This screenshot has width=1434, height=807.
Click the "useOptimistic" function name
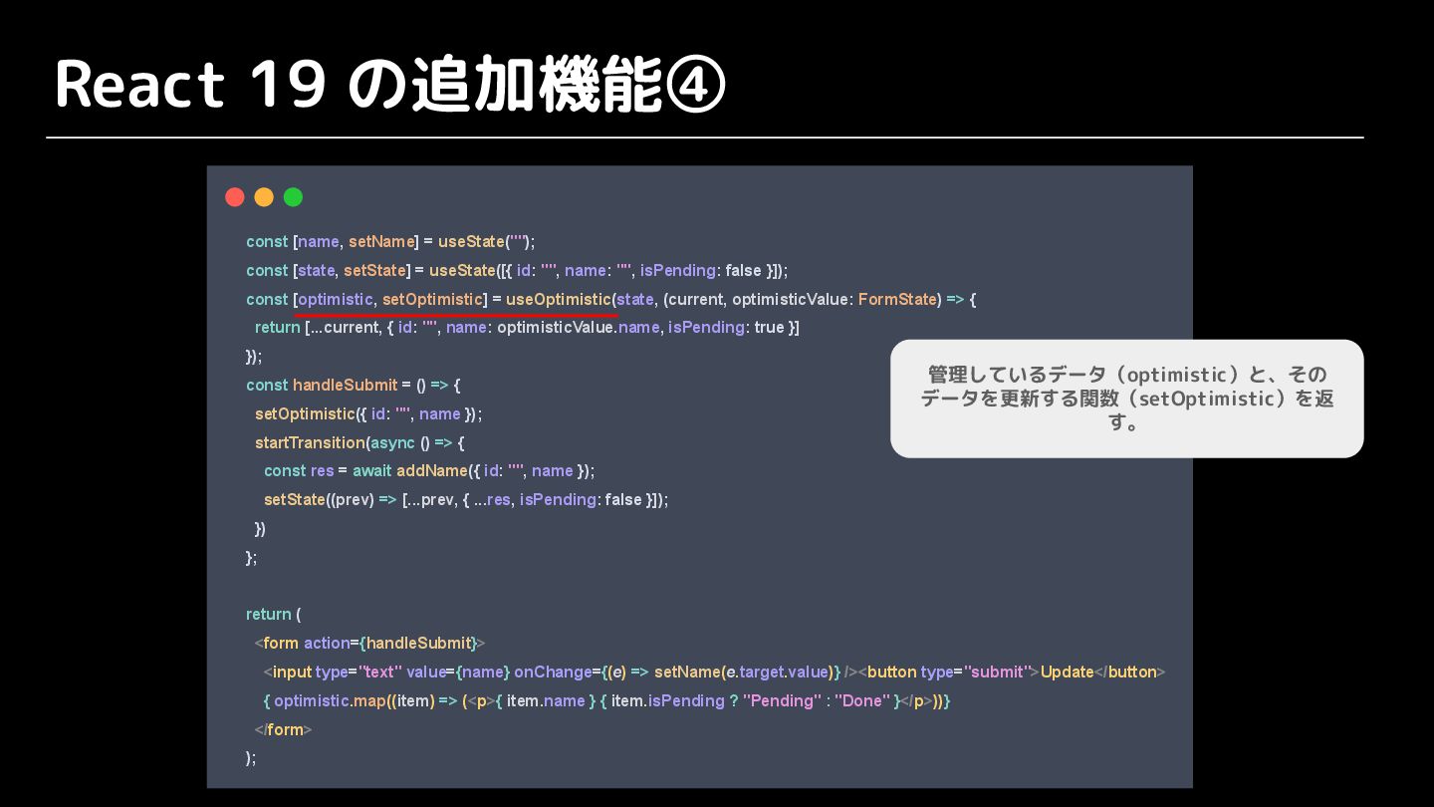(559, 299)
